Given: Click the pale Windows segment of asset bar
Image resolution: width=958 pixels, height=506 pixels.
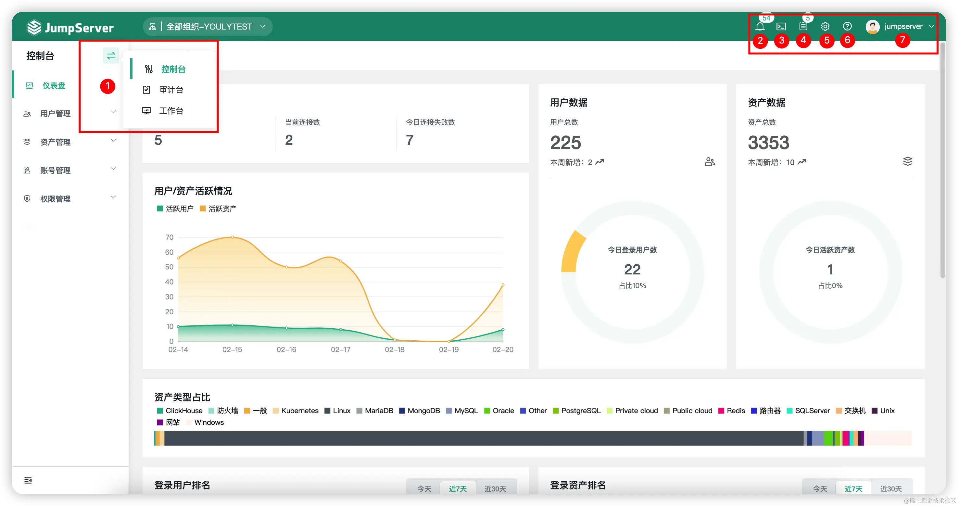Looking at the screenshot, I should click(x=888, y=438).
